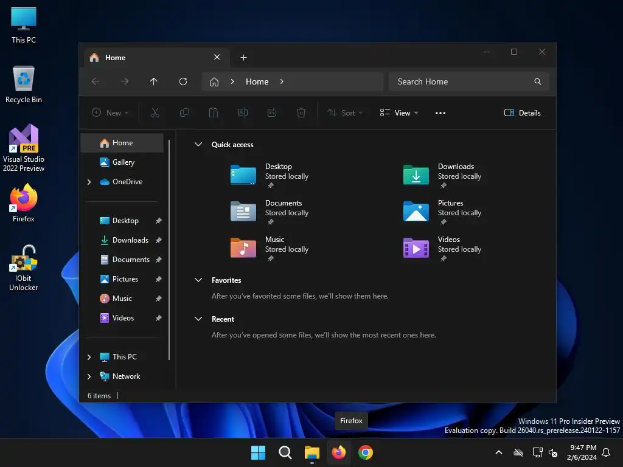623x467 pixels.
Task: Click the pin icon beside sidebar Documents
Action: pyautogui.click(x=159, y=260)
